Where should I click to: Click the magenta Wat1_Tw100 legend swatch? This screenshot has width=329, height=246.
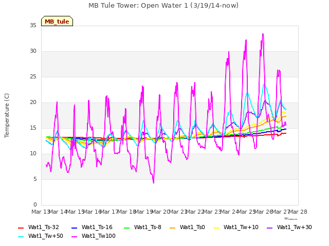[x=74, y=237]
